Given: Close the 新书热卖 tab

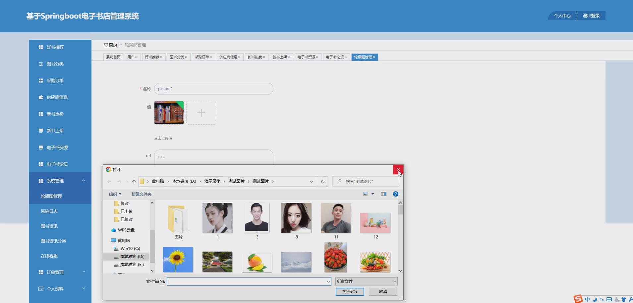Looking at the screenshot, I should coord(264,57).
